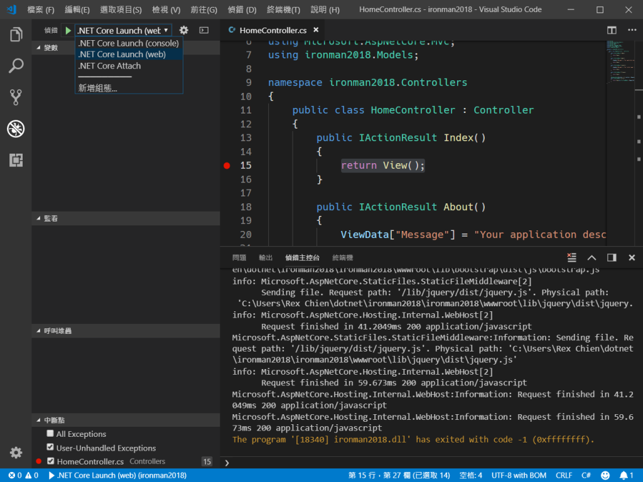Open the Explorer view in activity bar
This screenshot has width=643, height=482.
tap(16, 35)
